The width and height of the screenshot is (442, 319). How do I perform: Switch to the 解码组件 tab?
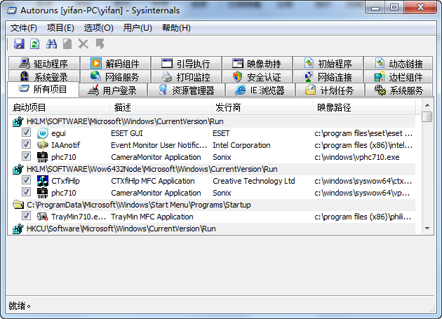coord(115,63)
